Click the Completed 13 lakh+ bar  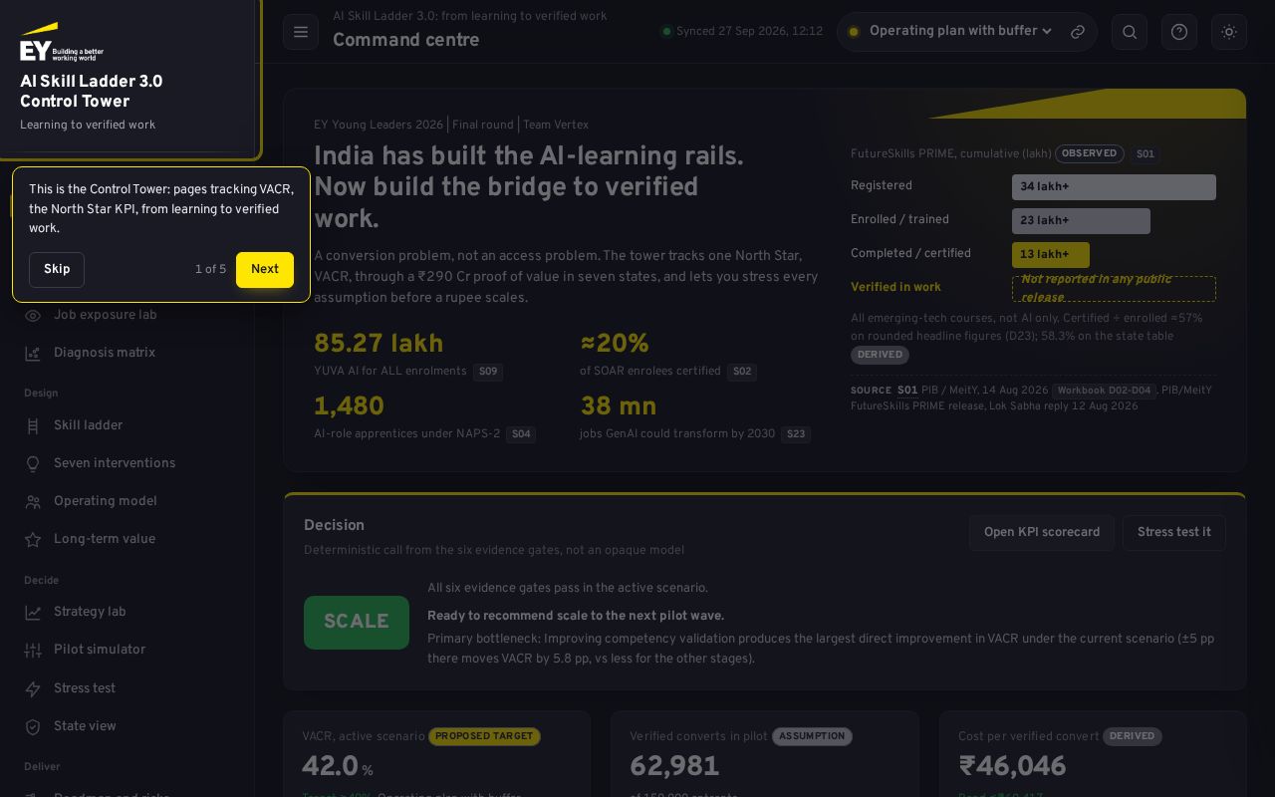click(x=1051, y=255)
